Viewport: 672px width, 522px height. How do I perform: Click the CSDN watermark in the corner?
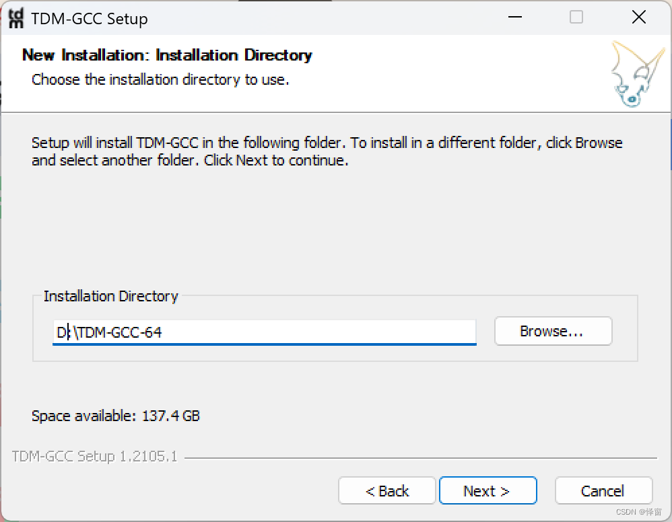[x=638, y=513]
